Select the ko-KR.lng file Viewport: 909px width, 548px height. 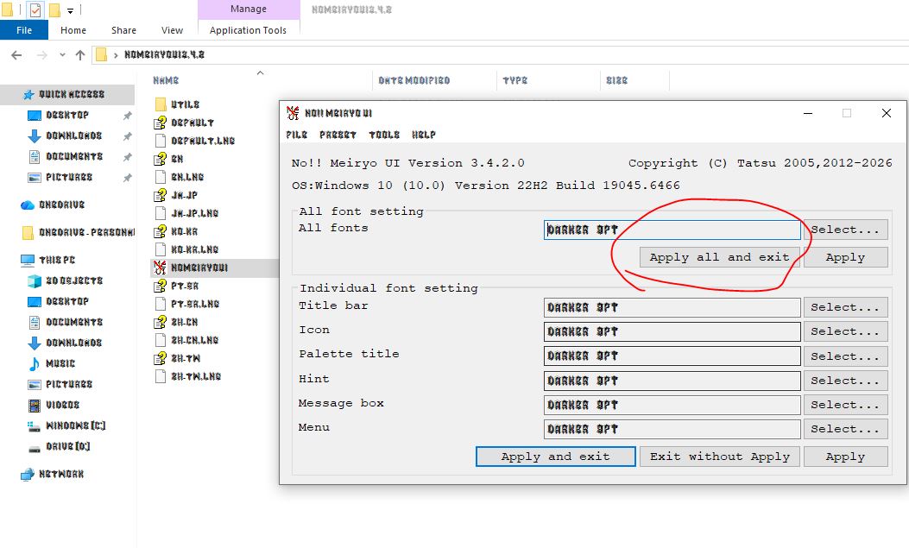[x=186, y=249]
